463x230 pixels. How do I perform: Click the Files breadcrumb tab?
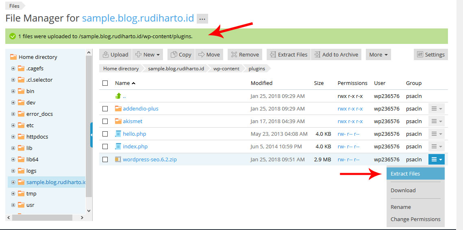coord(15,6)
